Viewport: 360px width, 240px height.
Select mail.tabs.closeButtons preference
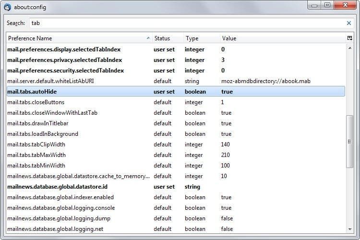click(176, 102)
